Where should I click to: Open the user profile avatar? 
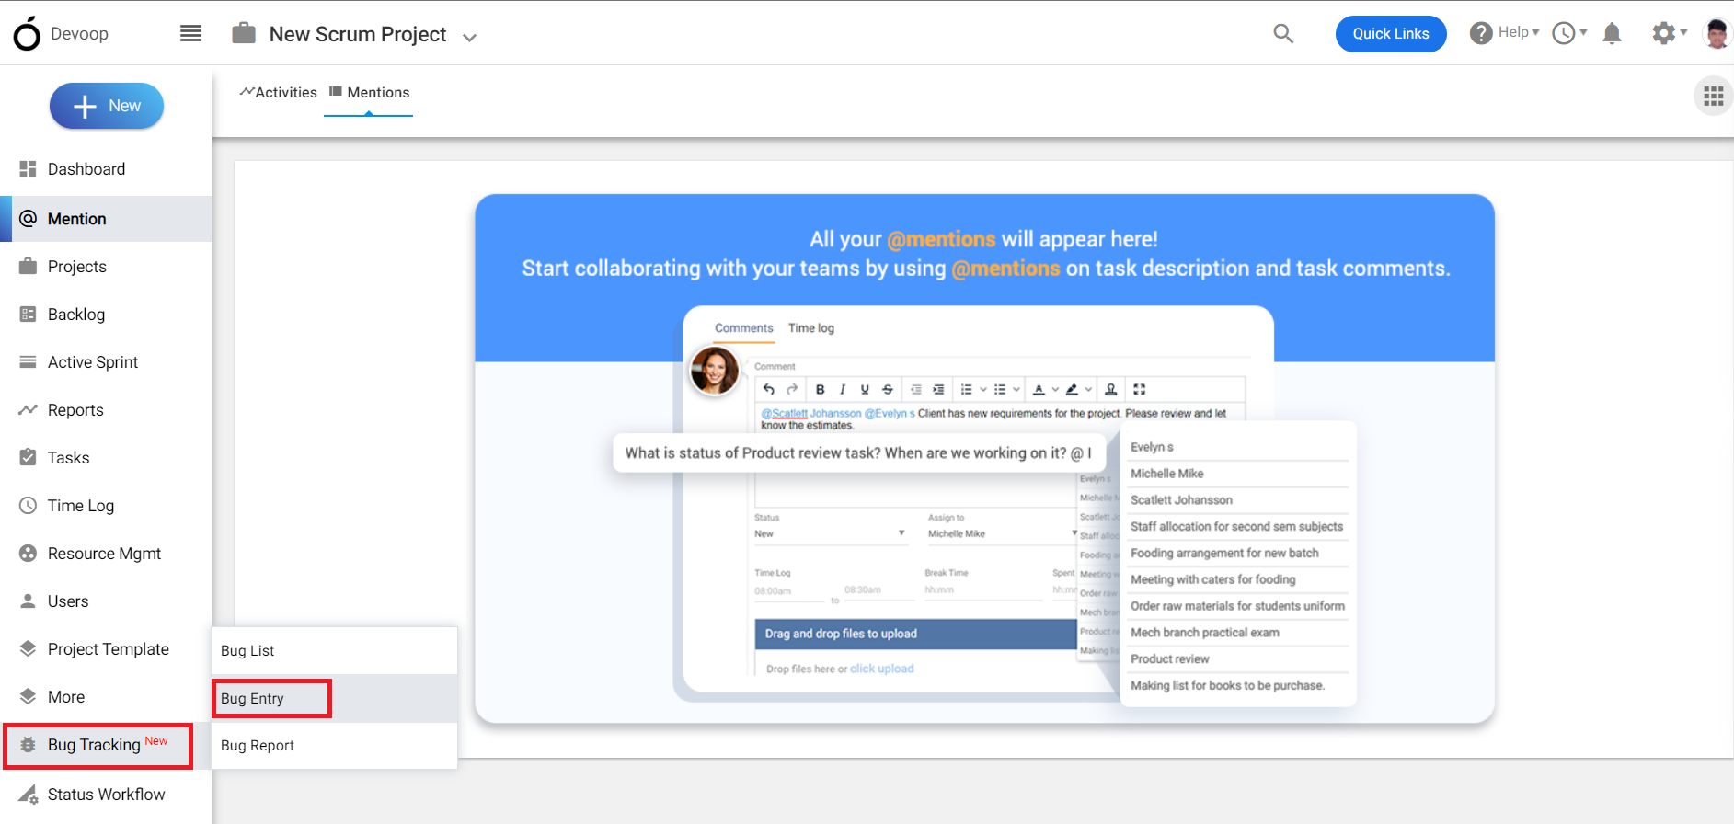coord(1717,33)
